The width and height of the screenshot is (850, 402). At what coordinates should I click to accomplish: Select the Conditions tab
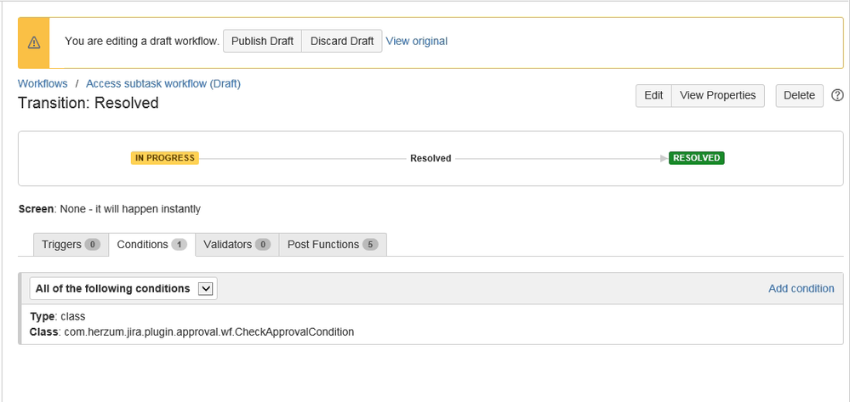151,244
